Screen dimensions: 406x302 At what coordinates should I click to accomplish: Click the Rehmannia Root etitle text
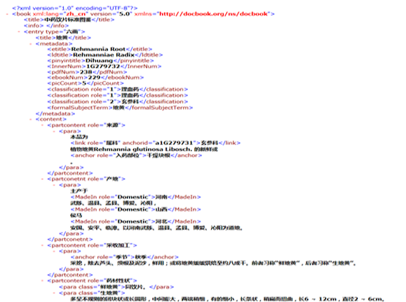[x=98, y=49]
